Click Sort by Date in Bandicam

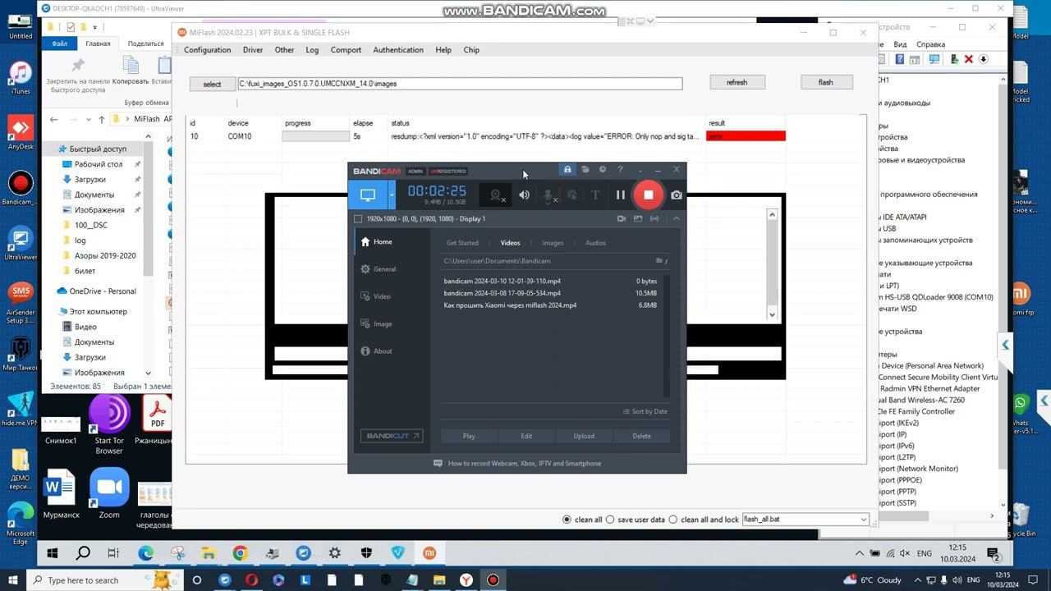tap(645, 411)
